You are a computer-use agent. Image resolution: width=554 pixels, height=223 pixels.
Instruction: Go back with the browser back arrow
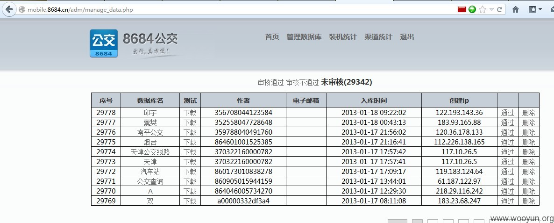[9, 9]
